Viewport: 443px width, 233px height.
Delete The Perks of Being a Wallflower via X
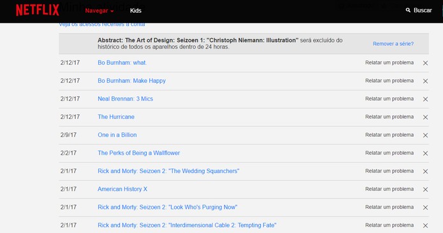coord(425,153)
